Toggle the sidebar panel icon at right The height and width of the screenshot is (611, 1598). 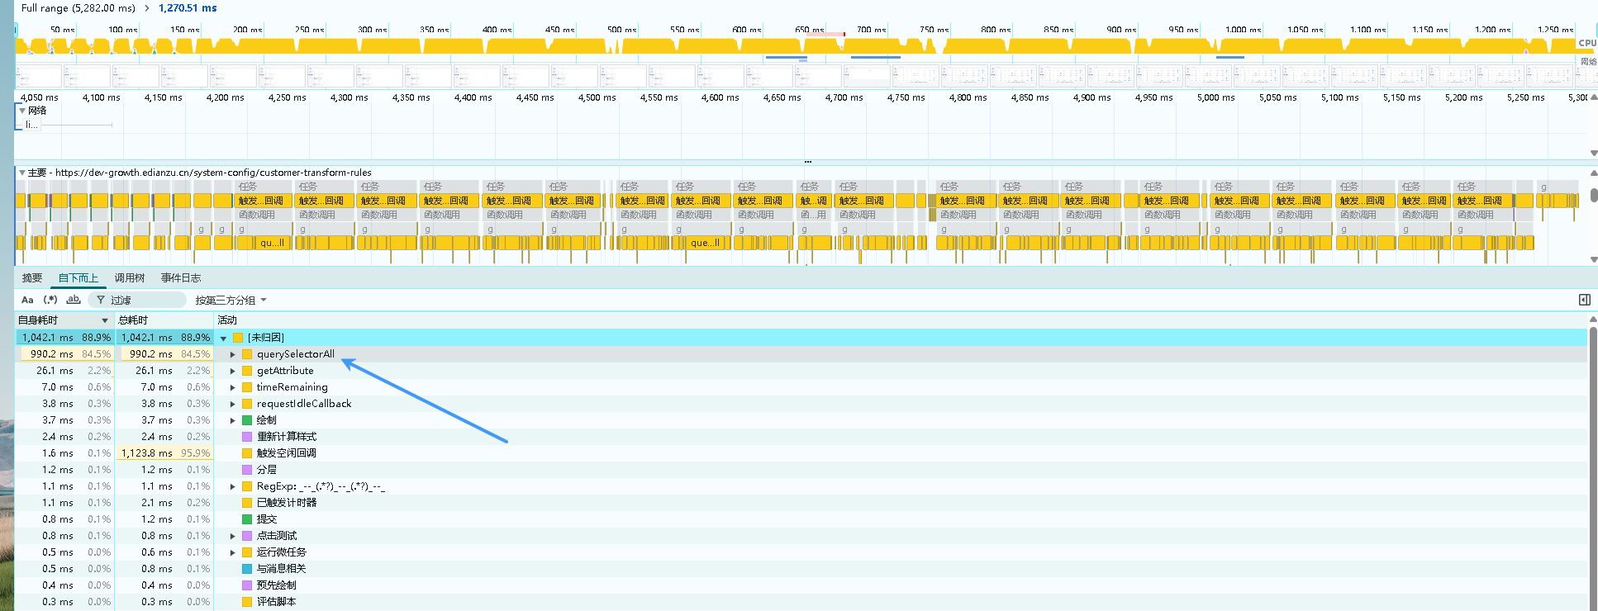(1584, 300)
